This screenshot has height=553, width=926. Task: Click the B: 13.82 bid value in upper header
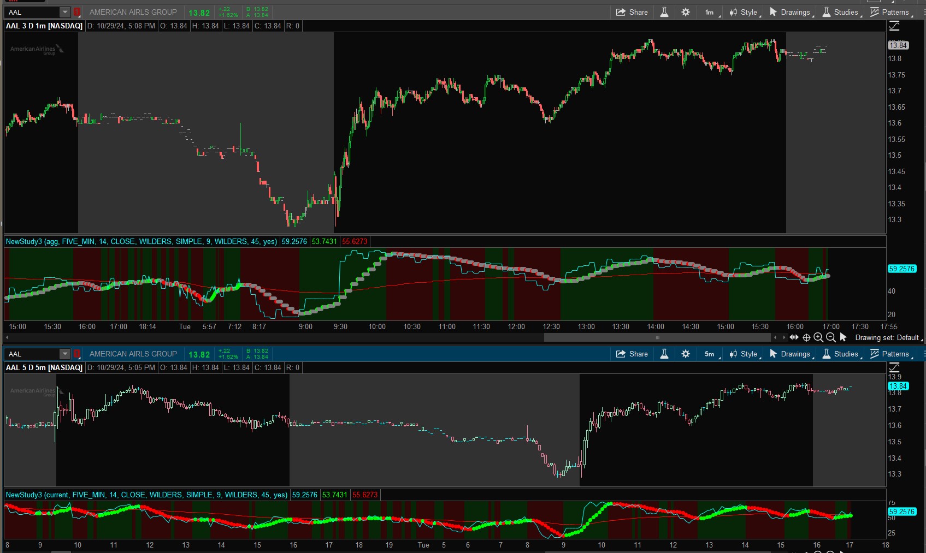point(257,9)
